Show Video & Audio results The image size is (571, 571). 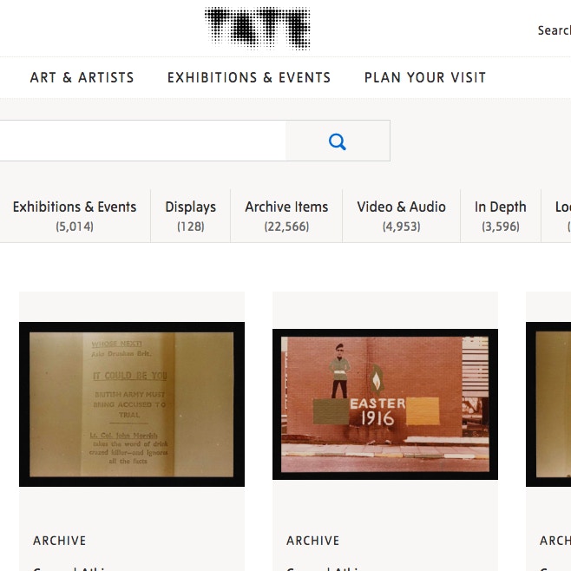[x=401, y=215]
